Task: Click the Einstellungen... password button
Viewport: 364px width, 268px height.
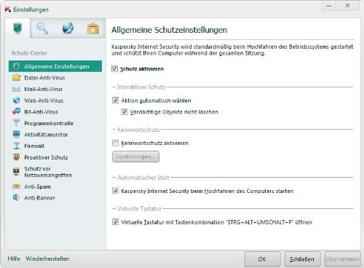Action: (135, 157)
